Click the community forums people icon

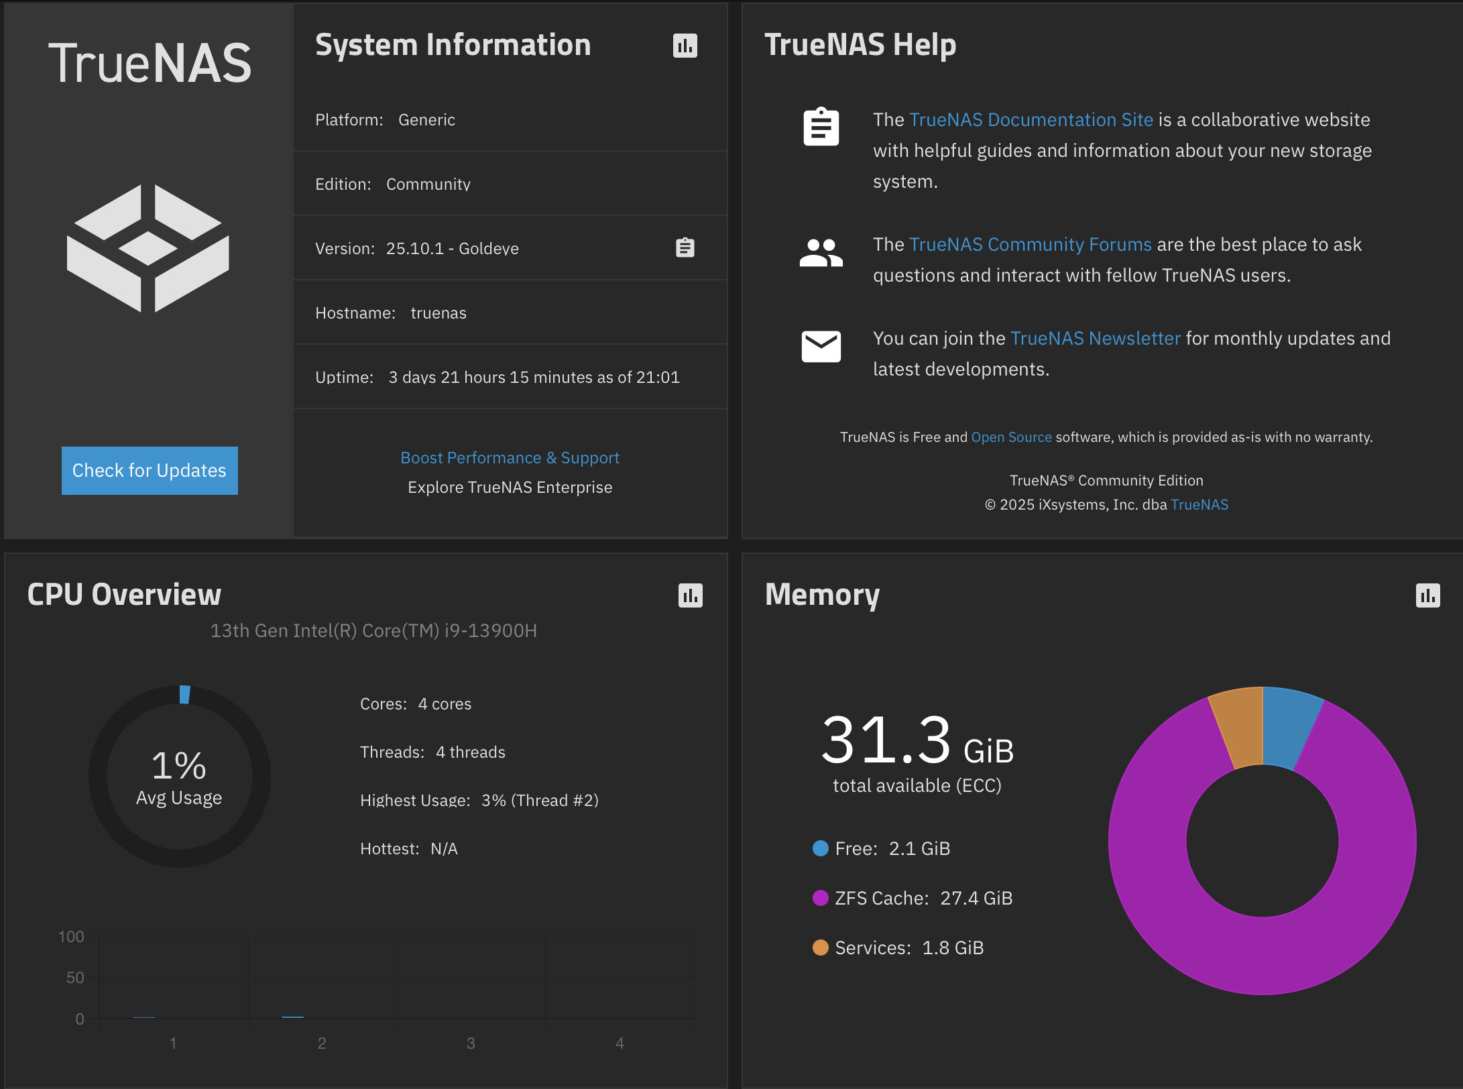pyautogui.click(x=821, y=253)
